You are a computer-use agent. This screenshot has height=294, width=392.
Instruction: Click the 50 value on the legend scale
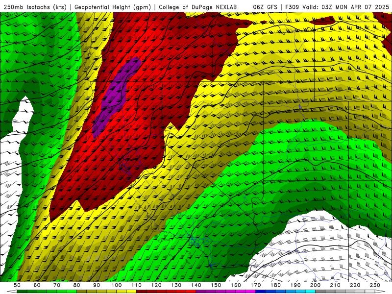coord(17,285)
